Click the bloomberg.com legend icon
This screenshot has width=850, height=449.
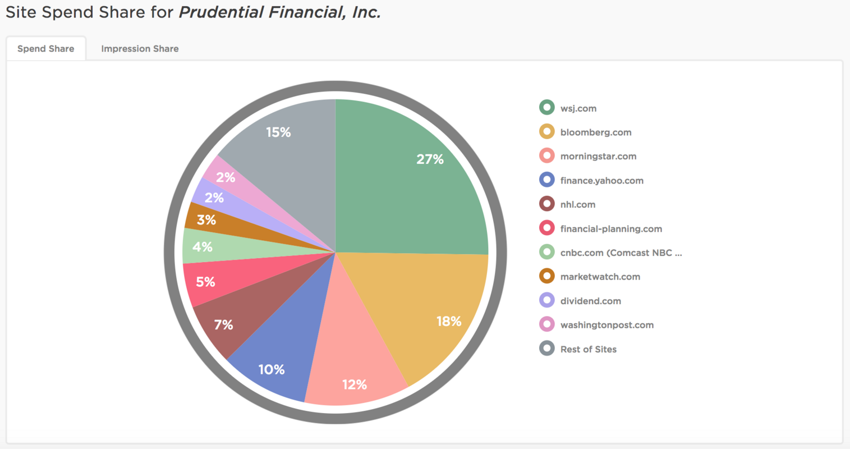(546, 132)
